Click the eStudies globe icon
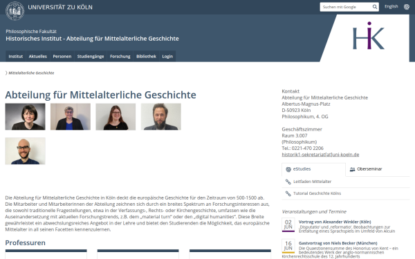Viewport: 415px width, 259px height. (288, 169)
